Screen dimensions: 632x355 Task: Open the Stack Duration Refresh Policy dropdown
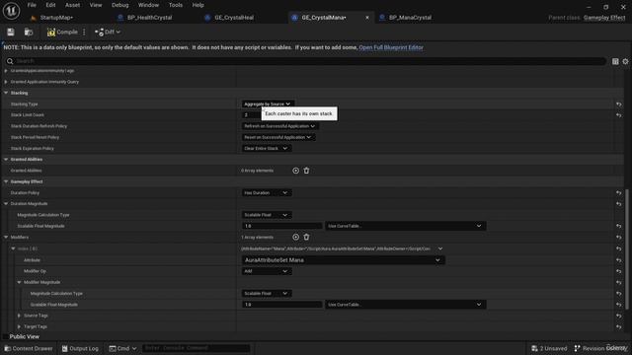279,126
